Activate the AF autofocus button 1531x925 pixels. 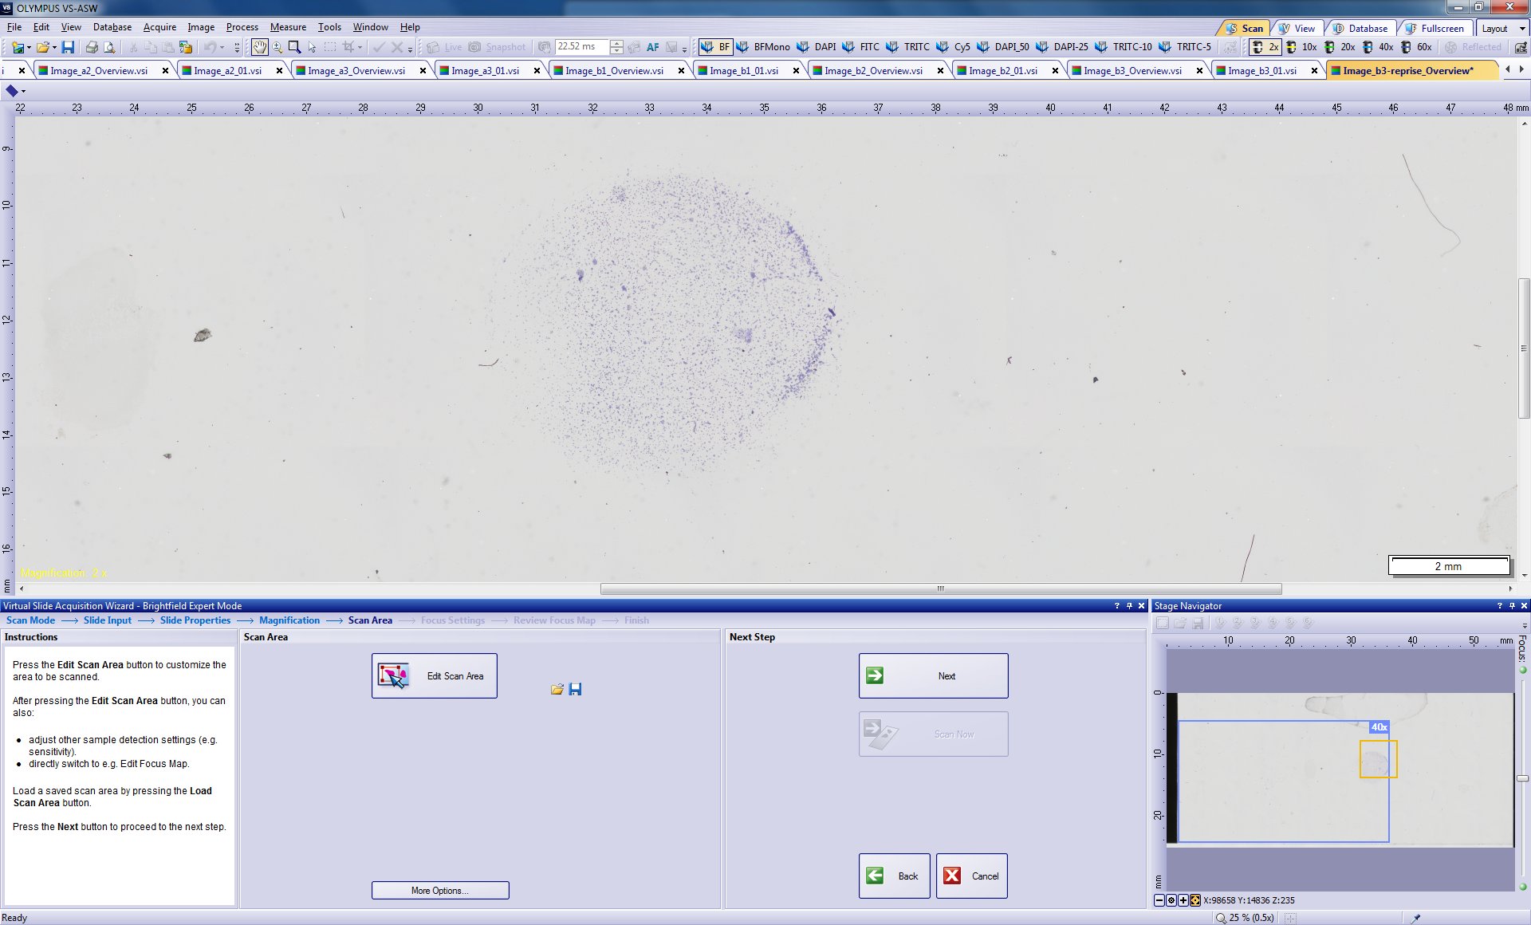[652, 47]
